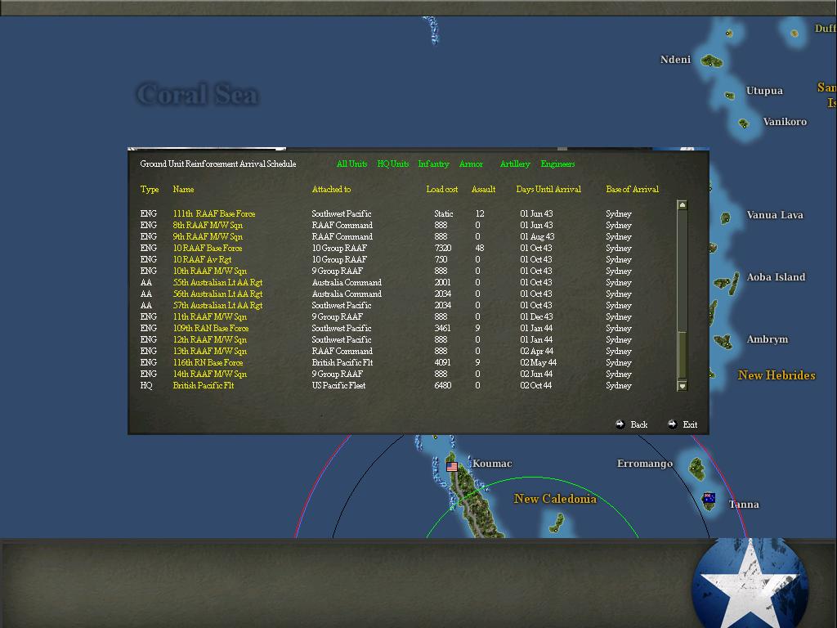Viewport: 837px width, 628px height.
Task: Open unit 13th RAAF M/W Sqn
Action: click(x=210, y=352)
